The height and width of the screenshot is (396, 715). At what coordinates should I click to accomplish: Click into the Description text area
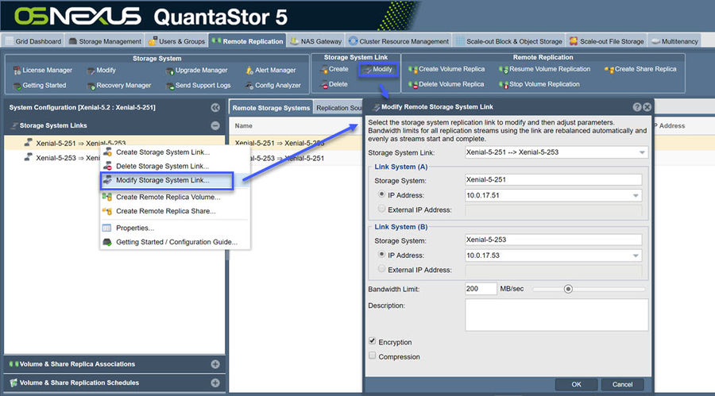click(x=556, y=315)
